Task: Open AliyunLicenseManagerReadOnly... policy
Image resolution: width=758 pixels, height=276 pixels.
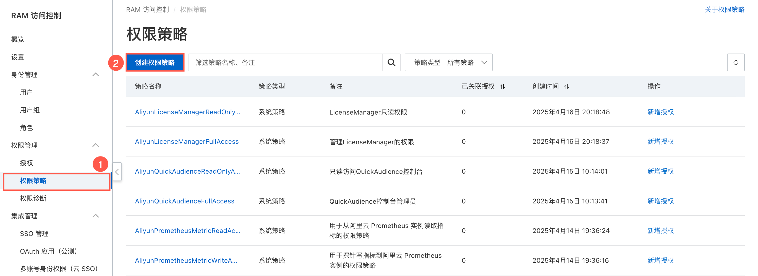Action: tap(187, 112)
